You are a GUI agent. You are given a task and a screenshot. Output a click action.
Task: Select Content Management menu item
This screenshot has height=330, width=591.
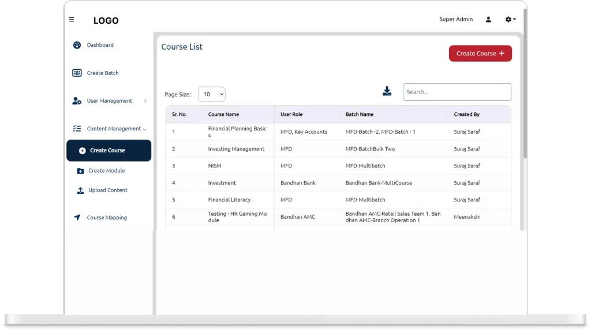coord(114,129)
